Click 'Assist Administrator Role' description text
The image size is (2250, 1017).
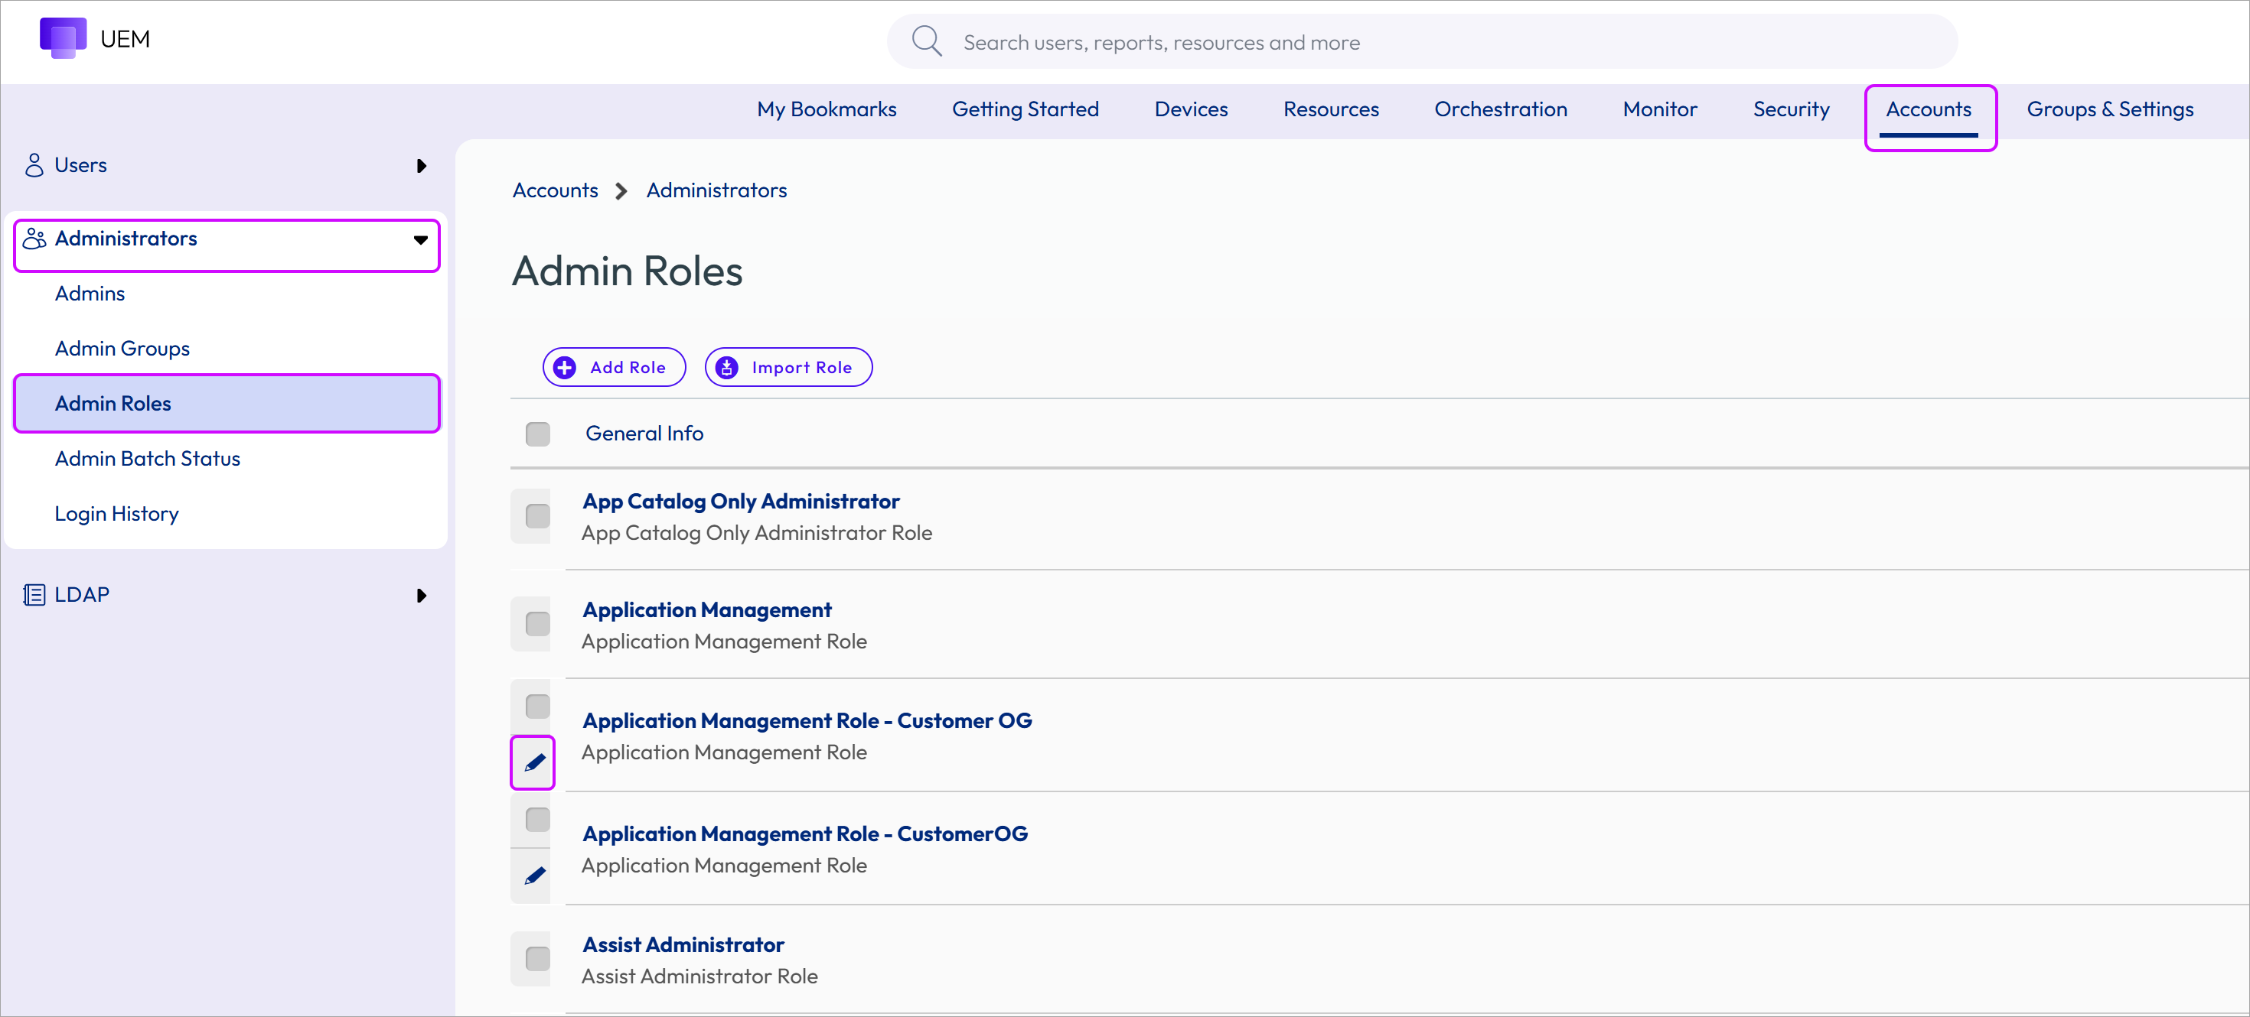699,976
